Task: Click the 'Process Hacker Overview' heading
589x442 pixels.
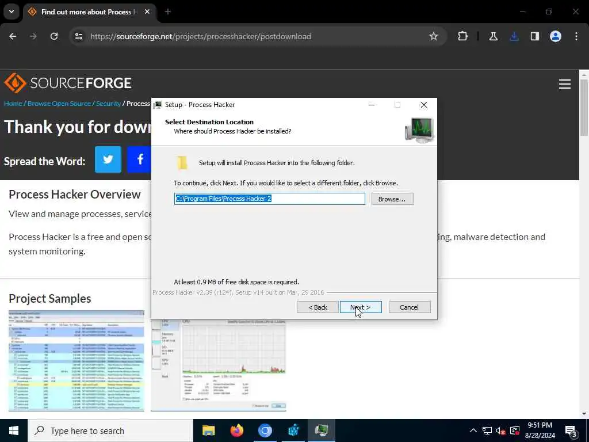Action: 75,195
